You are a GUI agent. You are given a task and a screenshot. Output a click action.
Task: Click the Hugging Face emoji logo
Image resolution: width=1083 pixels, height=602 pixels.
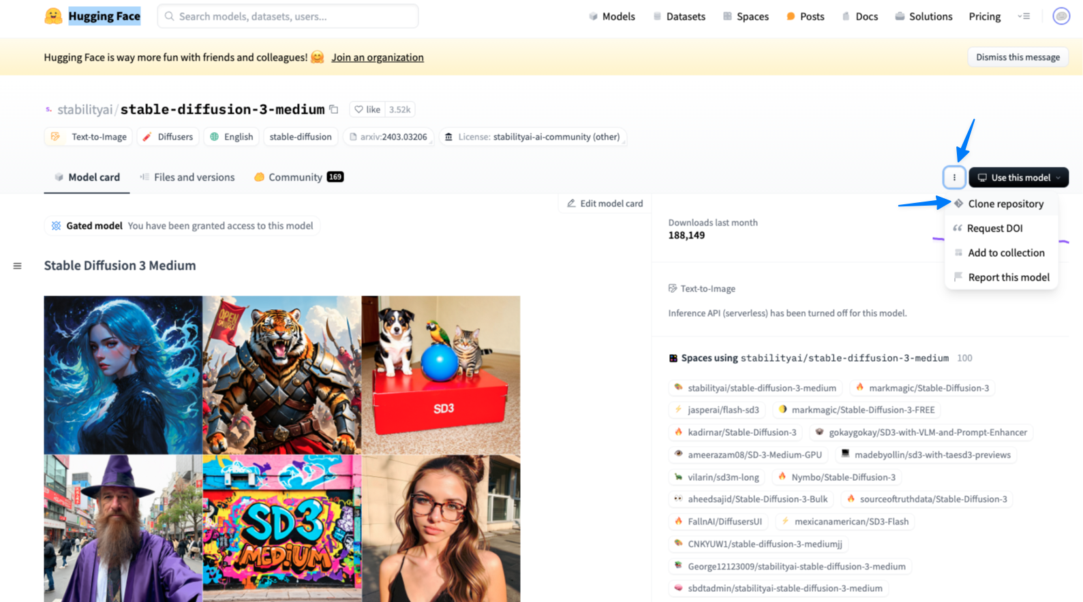tap(53, 16)
